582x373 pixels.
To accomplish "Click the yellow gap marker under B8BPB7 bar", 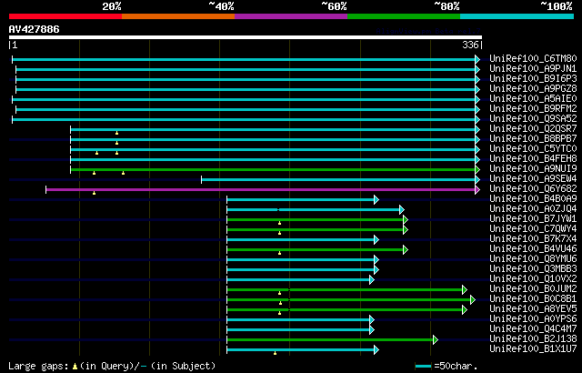I will [116, 143].
